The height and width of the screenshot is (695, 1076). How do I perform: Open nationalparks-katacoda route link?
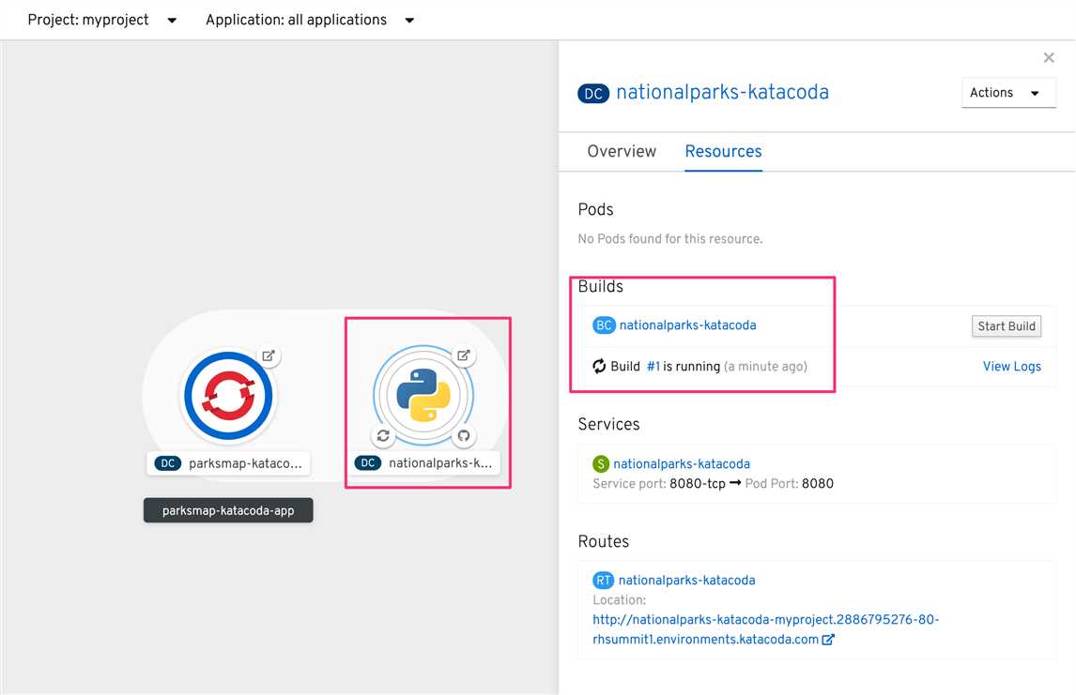tap(687, 581)
